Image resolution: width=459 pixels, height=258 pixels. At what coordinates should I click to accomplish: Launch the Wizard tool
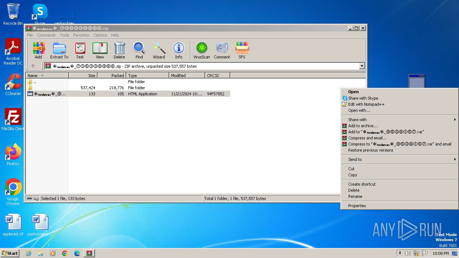point(159,50)
